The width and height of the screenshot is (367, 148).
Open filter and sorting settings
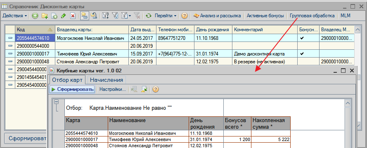106,16
